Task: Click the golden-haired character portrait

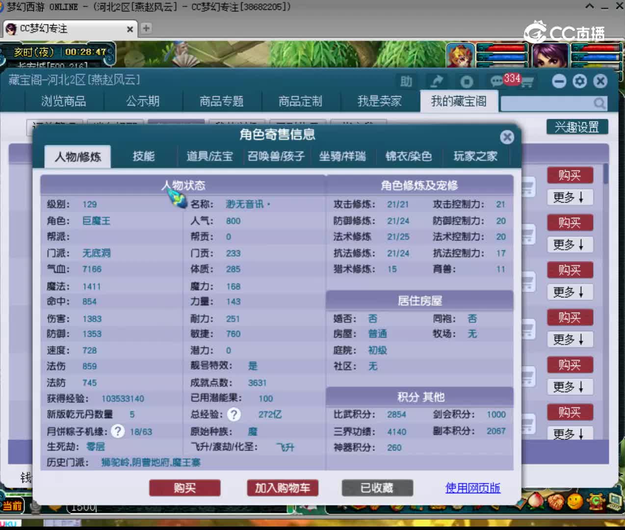Action: click(461, 55)
